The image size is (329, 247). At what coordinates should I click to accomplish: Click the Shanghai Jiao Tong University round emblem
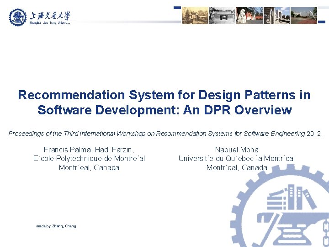click(18, 17)
